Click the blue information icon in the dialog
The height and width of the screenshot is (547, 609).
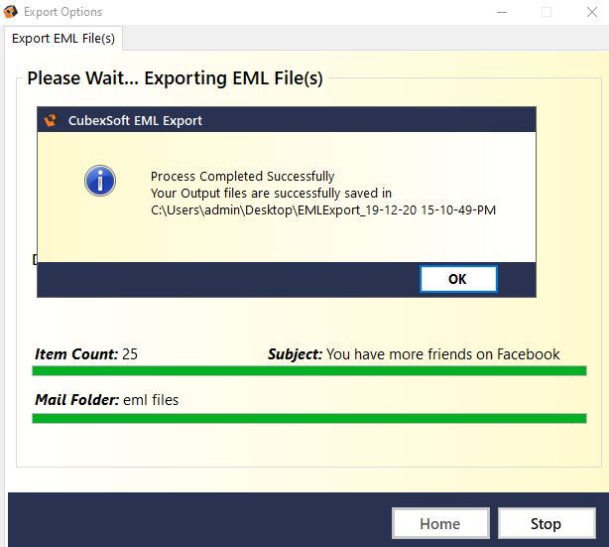click(x=100, y=181)
